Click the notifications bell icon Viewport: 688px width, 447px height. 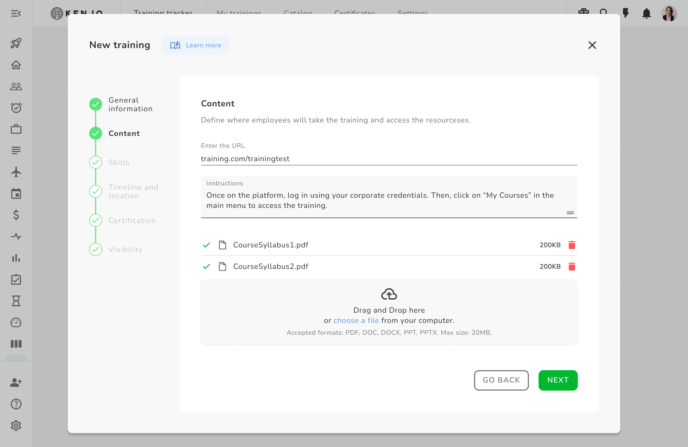646,13
